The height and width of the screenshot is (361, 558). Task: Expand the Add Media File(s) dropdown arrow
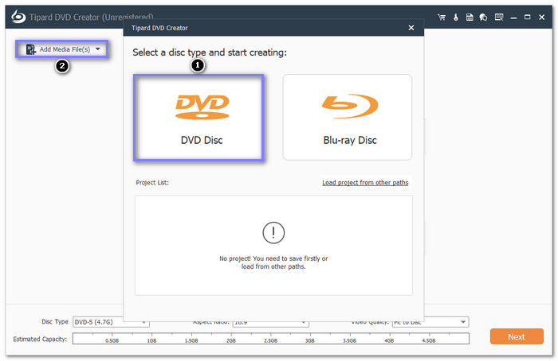[x=98, y=49]
